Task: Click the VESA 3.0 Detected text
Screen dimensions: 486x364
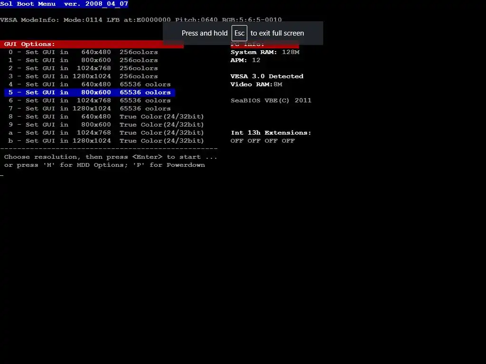Action: pyautogui.click(x=267, y=76)
